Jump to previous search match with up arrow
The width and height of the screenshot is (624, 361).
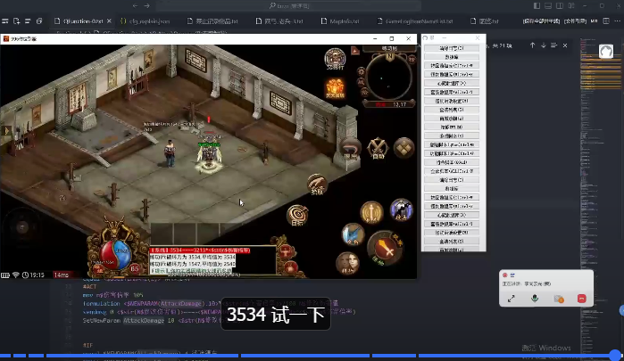[533, 45]
